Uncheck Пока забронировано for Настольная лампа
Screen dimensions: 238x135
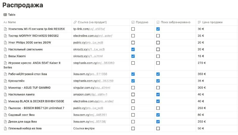click(x=158, y=94)
